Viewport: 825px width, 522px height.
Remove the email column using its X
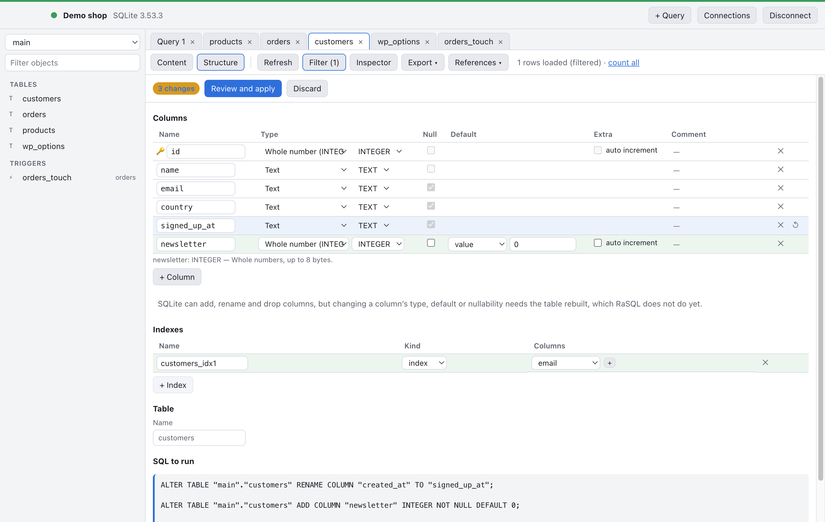click(780, 188)
